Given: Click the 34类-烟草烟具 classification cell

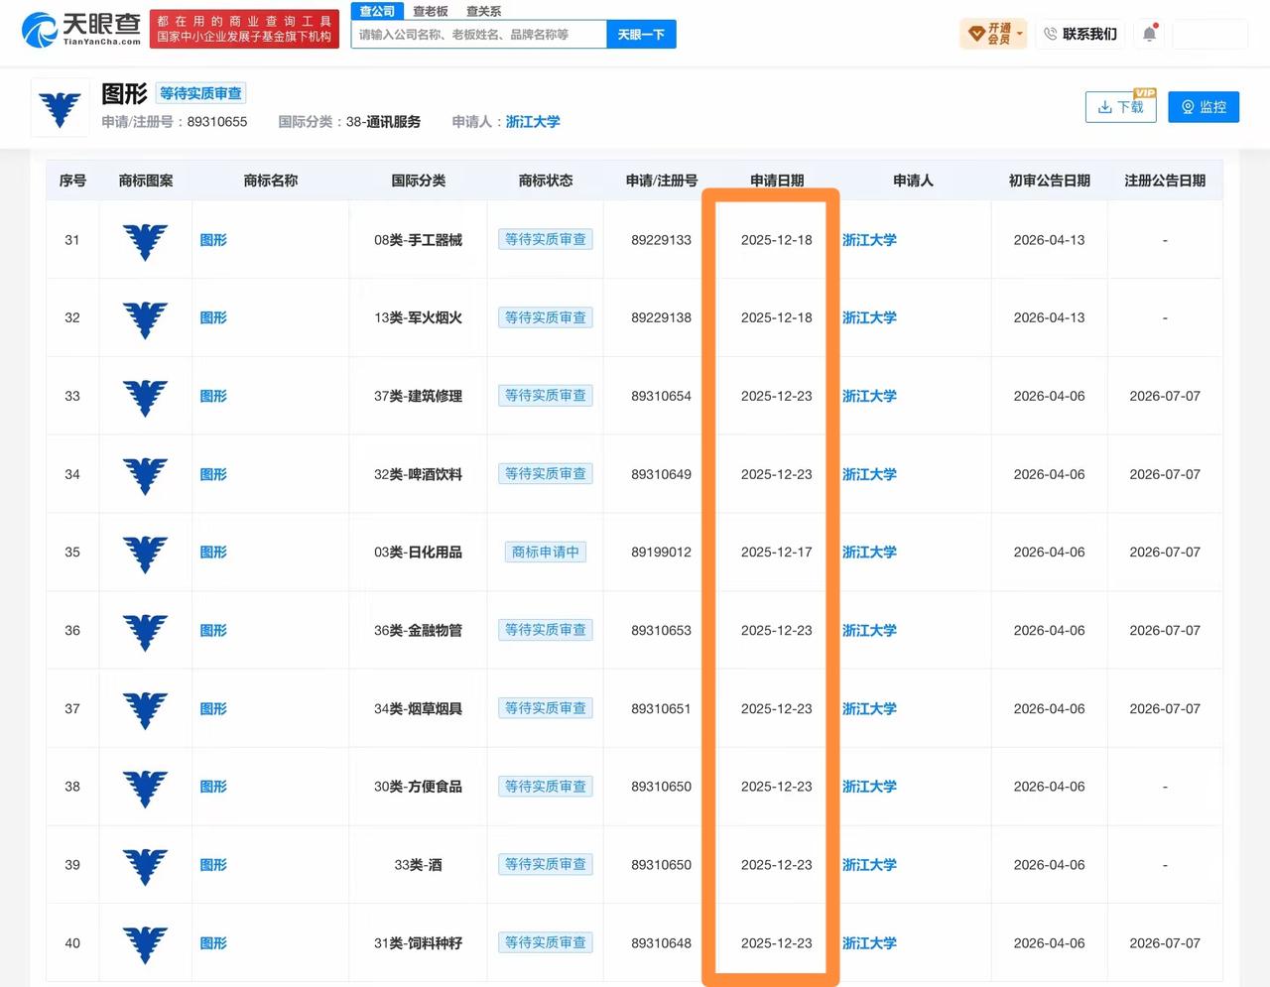Looking at the screenshot, I should tap(418, 708).
